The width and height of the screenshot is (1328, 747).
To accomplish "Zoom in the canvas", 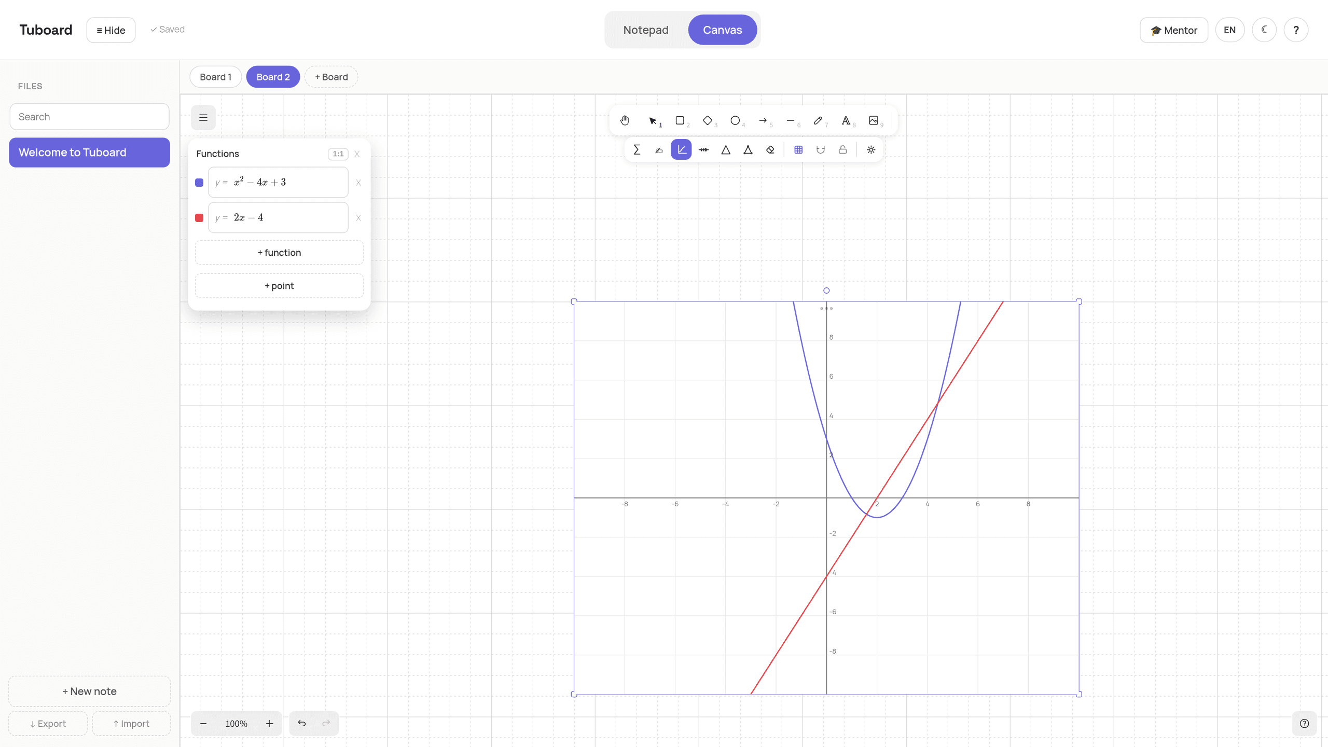I will point(270,724).
